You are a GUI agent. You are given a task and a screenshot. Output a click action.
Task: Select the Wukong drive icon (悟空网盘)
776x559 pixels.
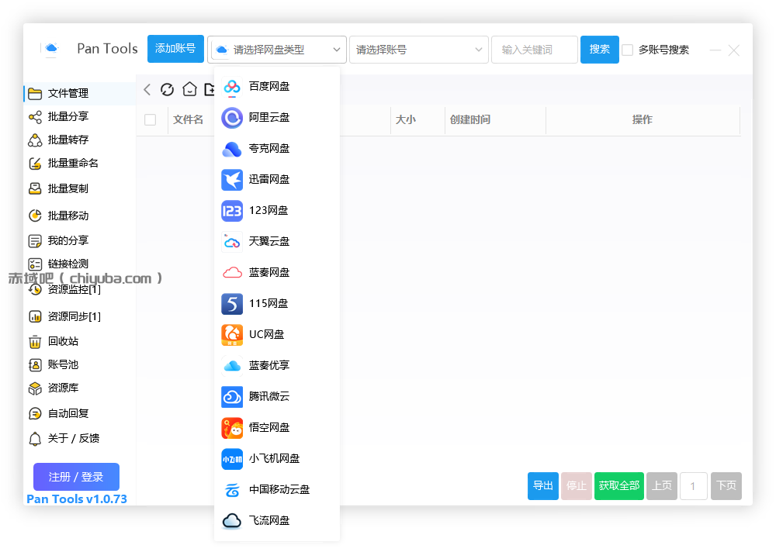(231, 428)
